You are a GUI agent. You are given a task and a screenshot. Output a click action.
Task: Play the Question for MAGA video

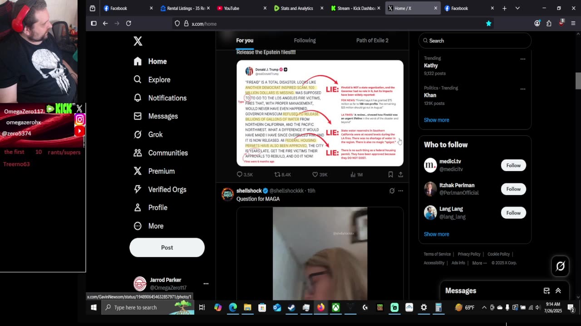tap(320, 254)
